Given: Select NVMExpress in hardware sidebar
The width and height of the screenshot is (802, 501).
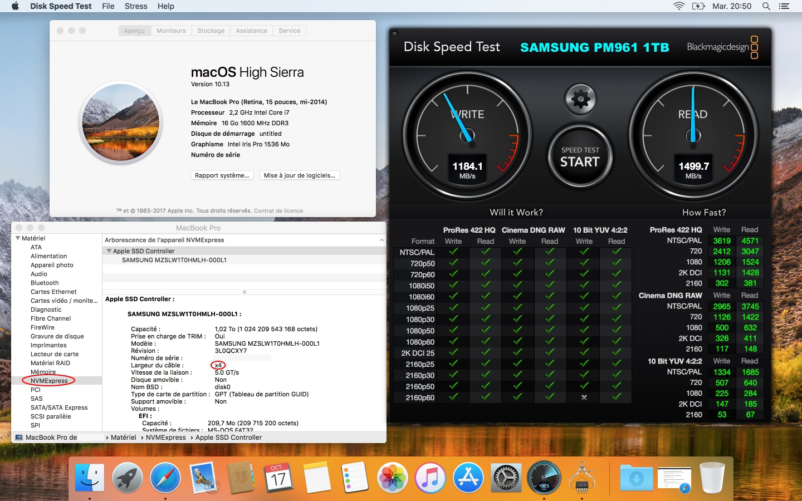Looking at the screenshot, I should (x=56, y=381).
